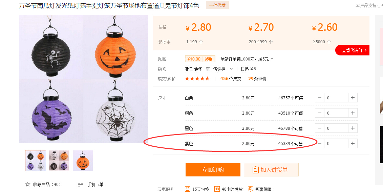
Task: Click 查看代销价 red button
Action: coord(352,50)
